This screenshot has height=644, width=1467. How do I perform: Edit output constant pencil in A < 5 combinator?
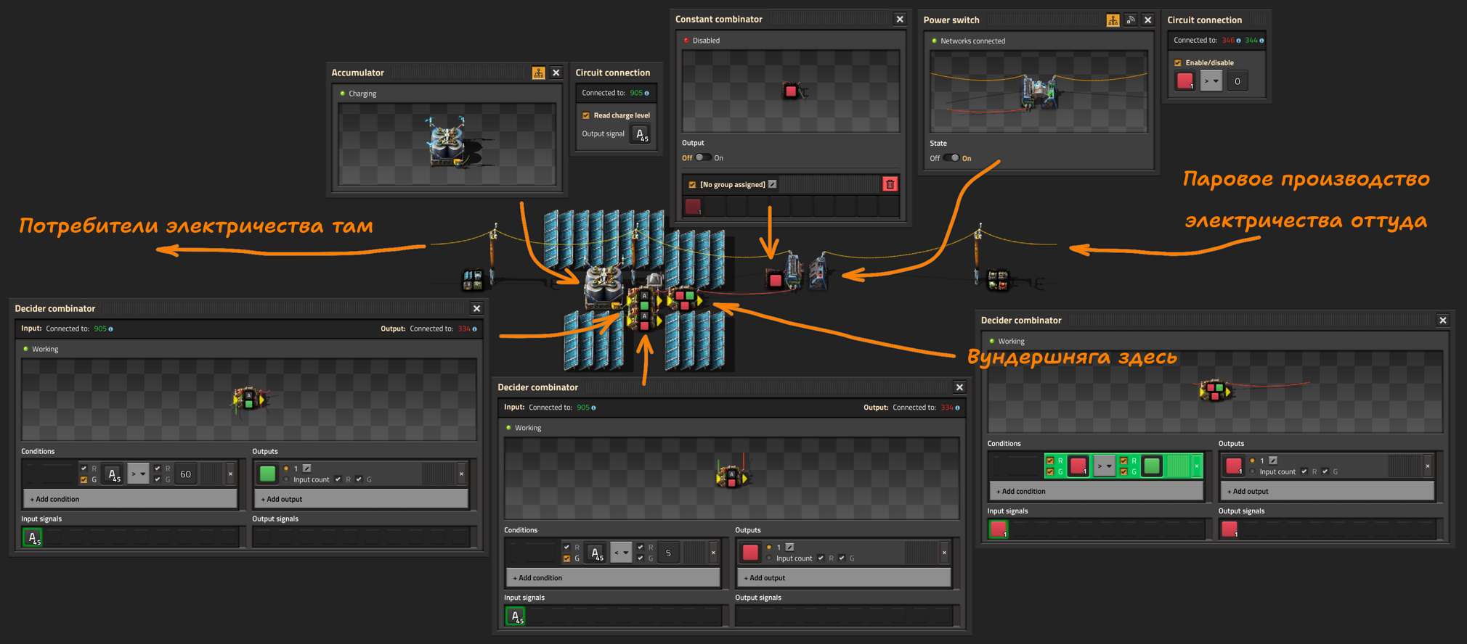790,548
